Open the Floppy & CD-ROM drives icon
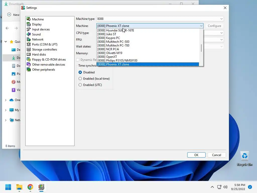This screenshot has width=257, height=193. [x=29, y=59]
